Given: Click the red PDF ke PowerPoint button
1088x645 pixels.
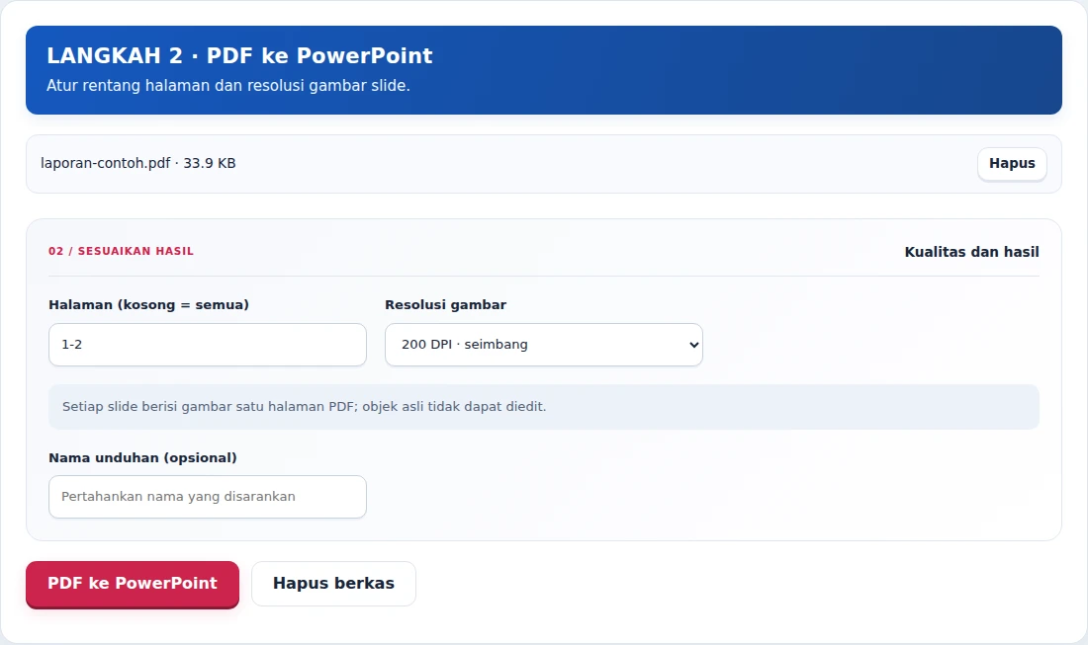Looking at the screenshot, I should [133, 584].
